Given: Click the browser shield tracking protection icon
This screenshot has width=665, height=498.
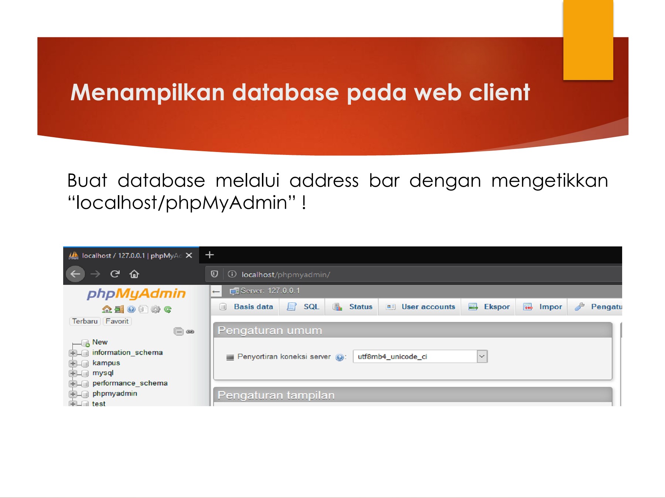Looking at the screenshot, I should (214, 274).
